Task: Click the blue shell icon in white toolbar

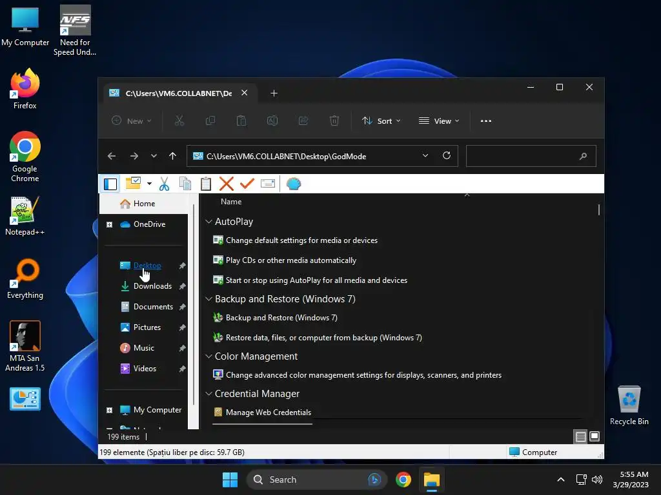Action: point(294,184)
